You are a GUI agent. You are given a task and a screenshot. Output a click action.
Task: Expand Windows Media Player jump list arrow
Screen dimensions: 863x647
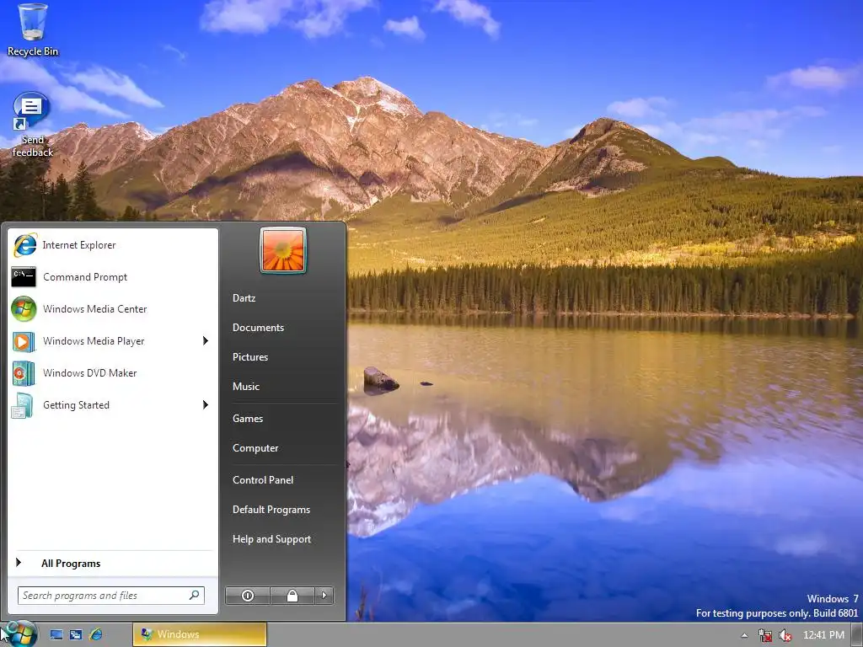(x=206, y=341)
